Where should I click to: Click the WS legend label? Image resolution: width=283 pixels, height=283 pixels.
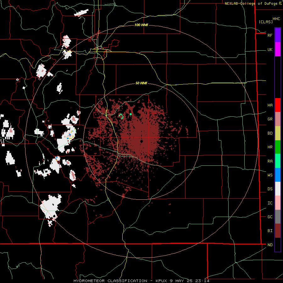[270, 175]
